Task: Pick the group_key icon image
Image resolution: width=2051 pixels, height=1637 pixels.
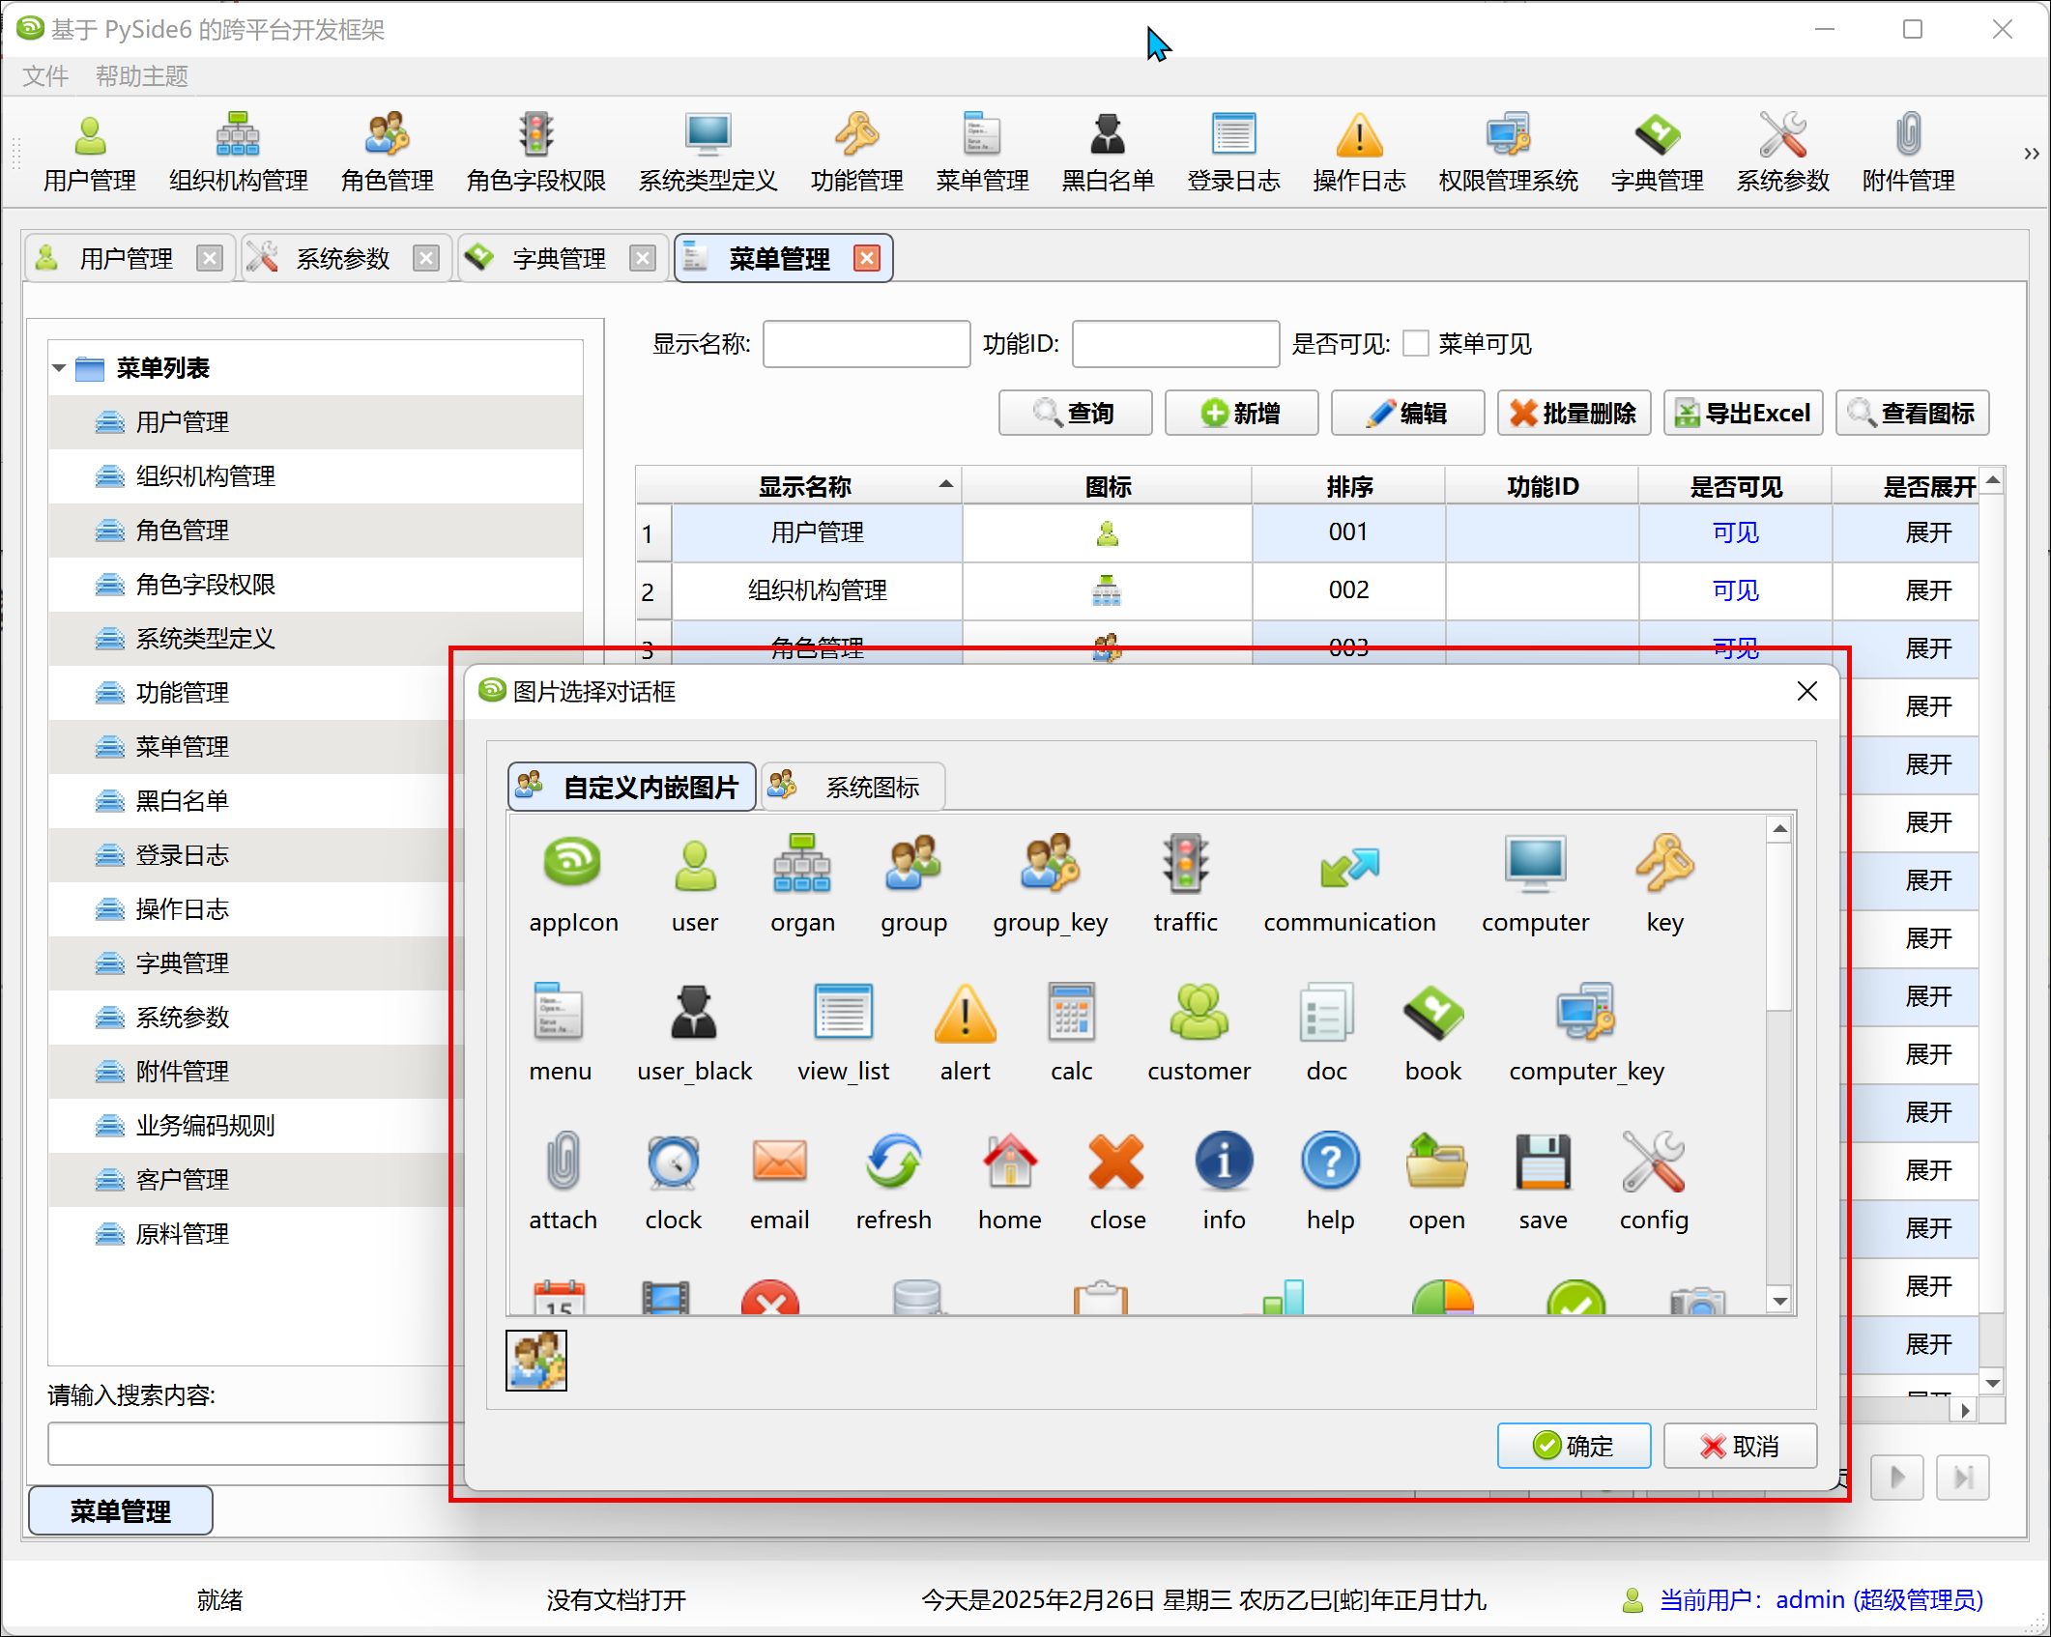Action: [x=1050, y=864]
